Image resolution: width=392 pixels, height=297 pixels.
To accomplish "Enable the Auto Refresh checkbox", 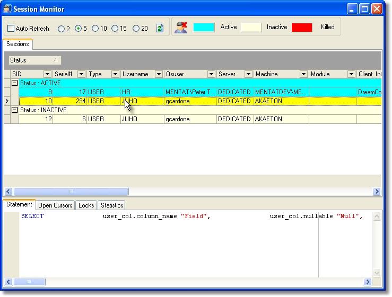I will (11, 28).
